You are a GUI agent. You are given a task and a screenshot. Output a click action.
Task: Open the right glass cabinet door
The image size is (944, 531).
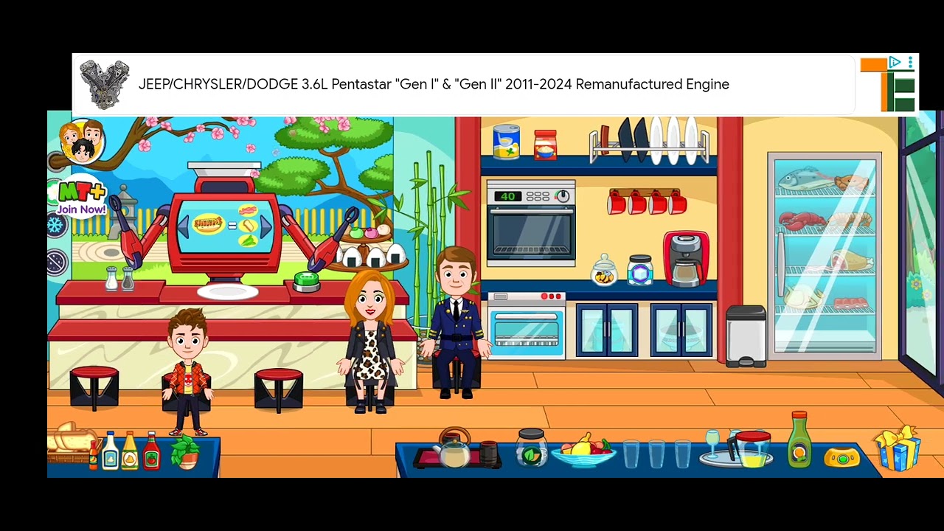point(681,330)
